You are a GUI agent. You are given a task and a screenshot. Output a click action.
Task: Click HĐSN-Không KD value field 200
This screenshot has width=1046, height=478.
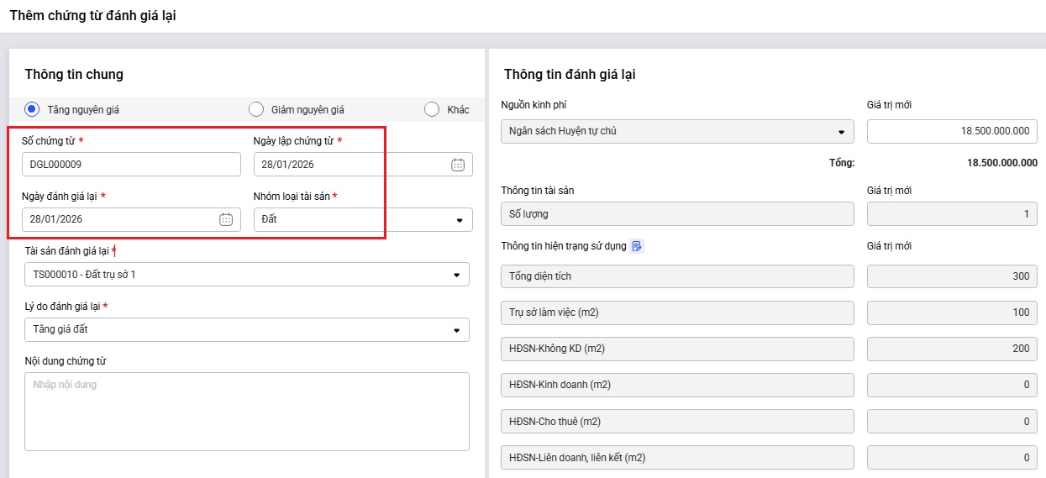click(x=951, y=349)
